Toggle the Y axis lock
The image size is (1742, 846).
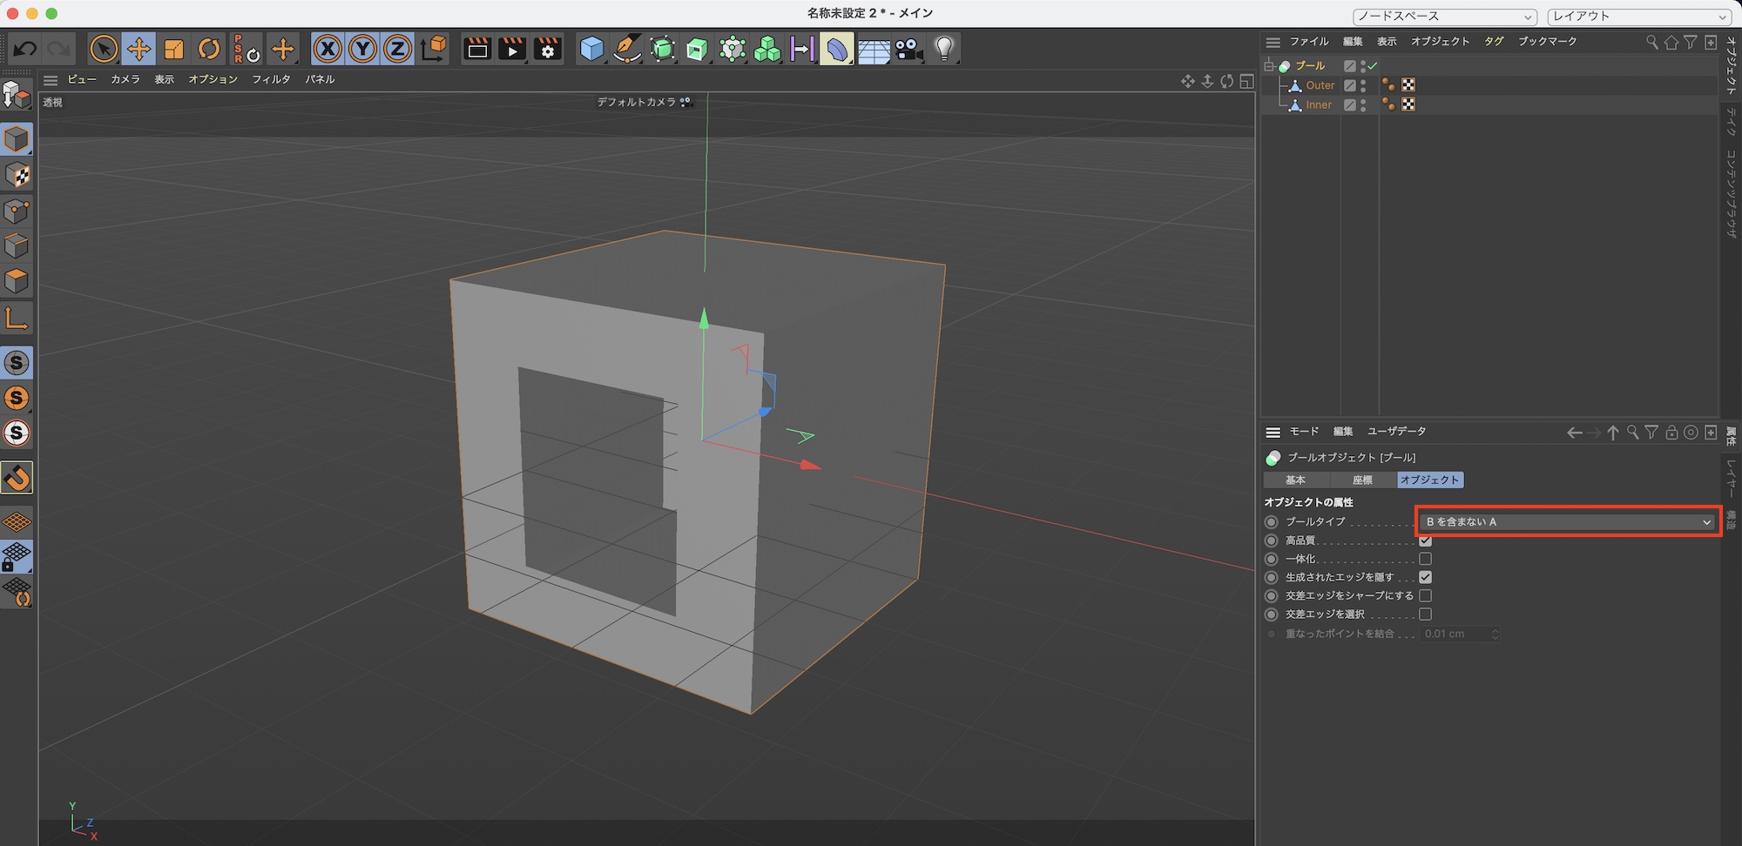coord(362,49)
